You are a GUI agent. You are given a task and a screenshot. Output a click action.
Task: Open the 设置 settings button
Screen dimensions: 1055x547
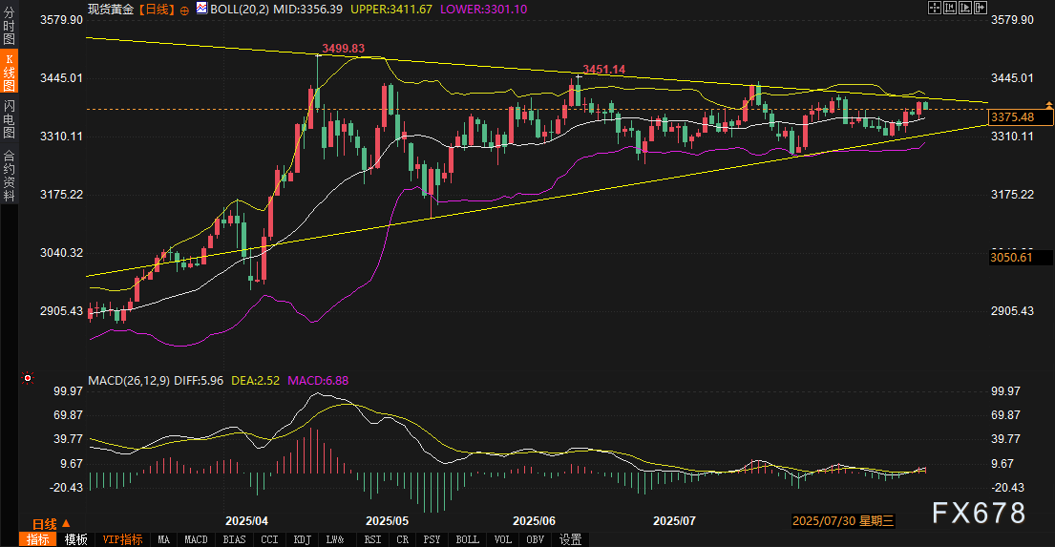(570, 539)
